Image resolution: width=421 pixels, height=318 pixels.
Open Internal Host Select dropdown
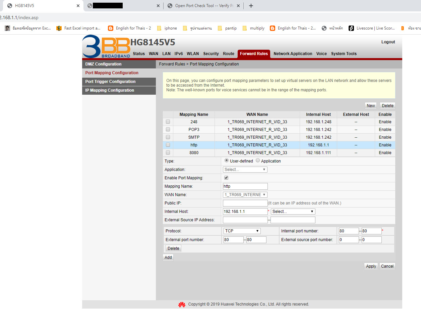pyautogui.click(x=293, y=212)
